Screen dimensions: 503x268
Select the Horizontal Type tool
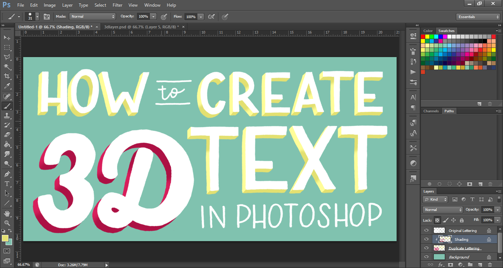click(7, 184)
